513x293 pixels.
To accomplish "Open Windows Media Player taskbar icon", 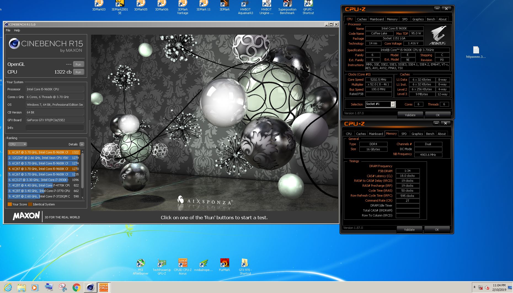I will tap(35, 287).
